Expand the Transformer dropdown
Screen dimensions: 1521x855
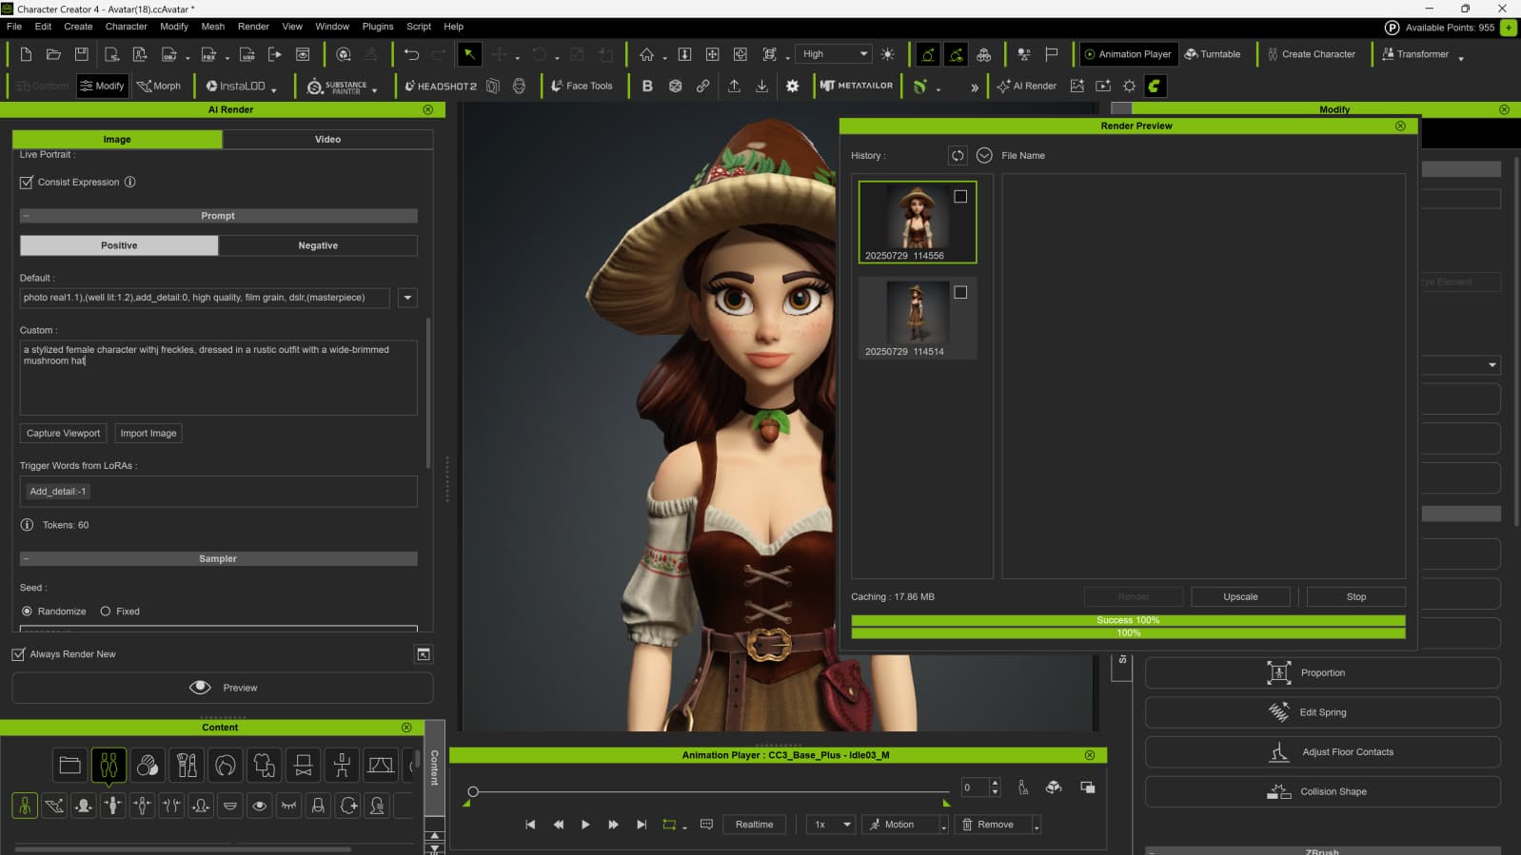[1461, 58]
